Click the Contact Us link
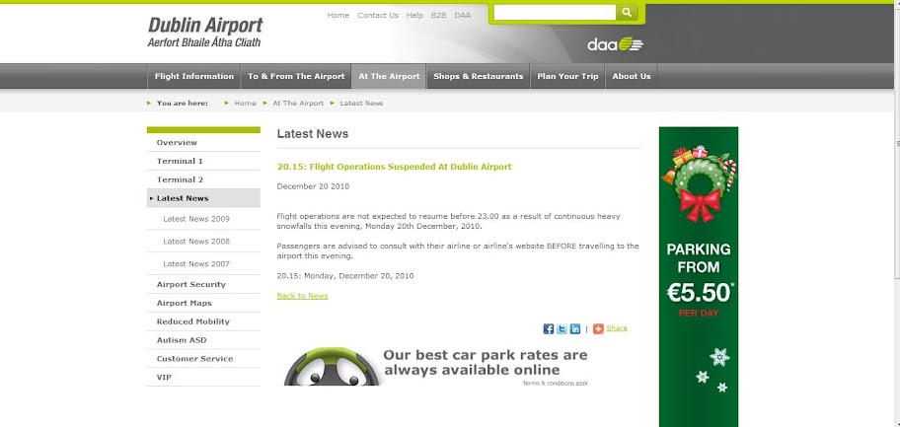The image size is (900, 427). (378, 16)
